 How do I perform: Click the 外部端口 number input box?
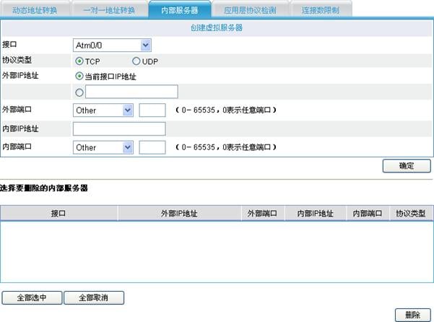152,110
